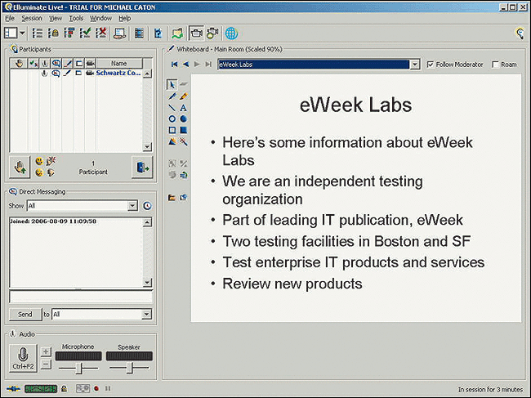This screenshot has width=531, height=398.
Task: Select the filled rectangle tool
Action: tap(183, 130)
